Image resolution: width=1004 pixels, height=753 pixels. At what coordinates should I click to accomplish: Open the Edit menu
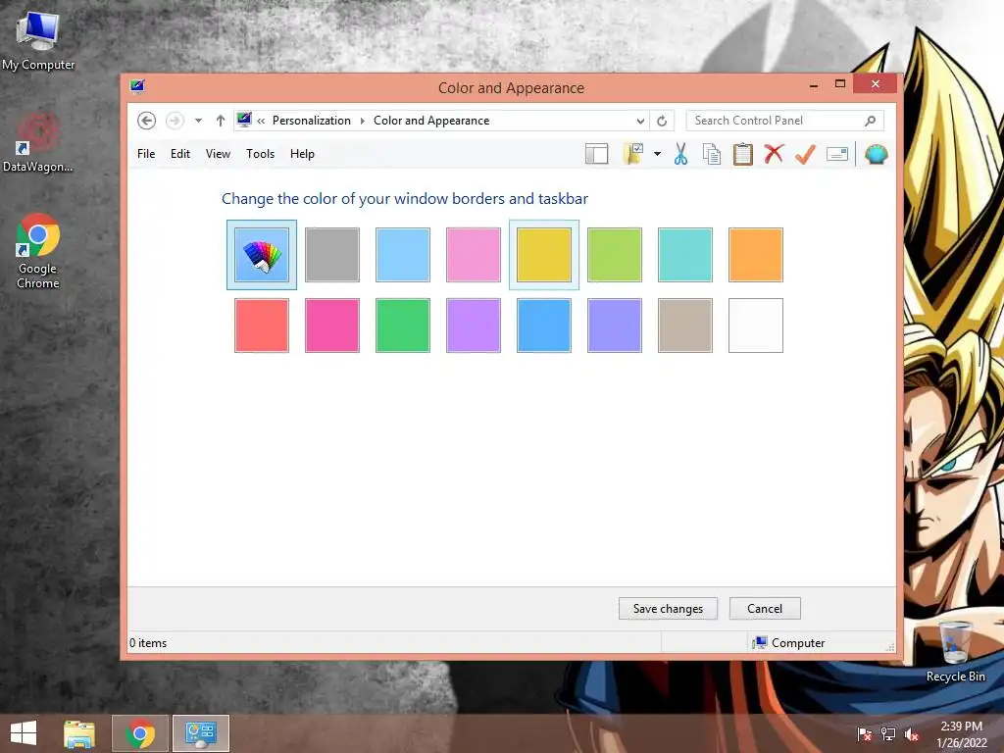[180, 154]
